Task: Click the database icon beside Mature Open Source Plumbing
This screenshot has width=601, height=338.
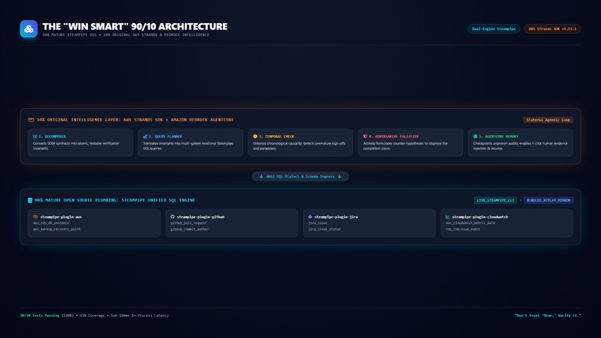Action: coord(30,200)
